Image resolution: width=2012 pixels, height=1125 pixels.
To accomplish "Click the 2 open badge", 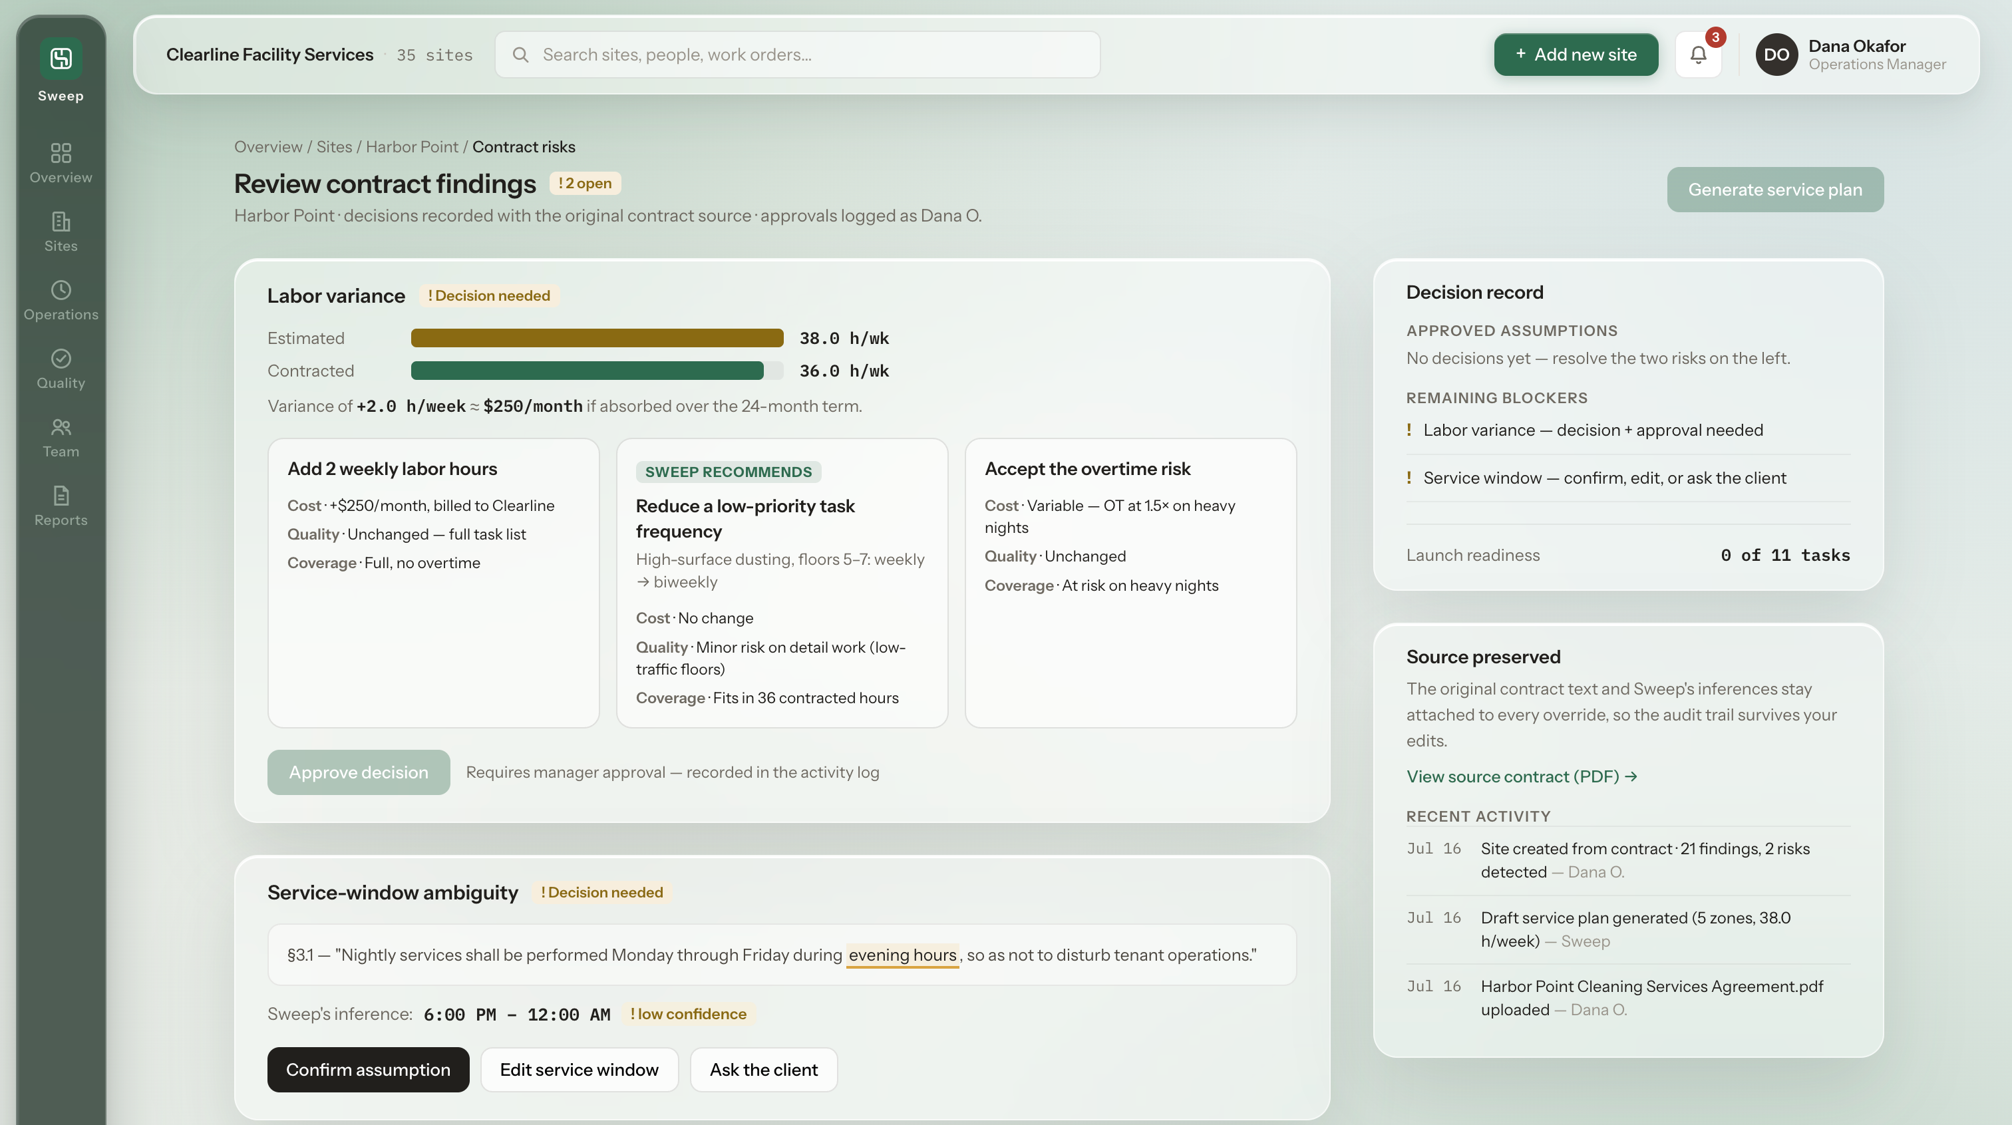I will point(584,183).
